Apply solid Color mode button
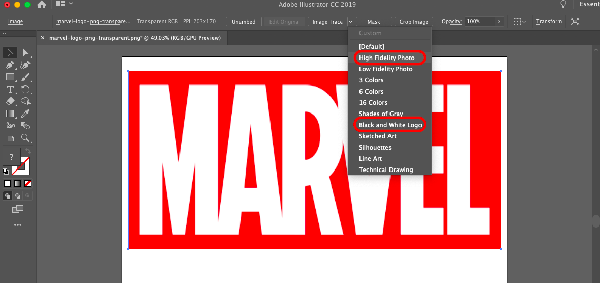 click(x=7, y=183)
